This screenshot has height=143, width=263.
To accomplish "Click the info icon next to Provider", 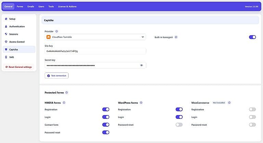I will tap(57, 31).
